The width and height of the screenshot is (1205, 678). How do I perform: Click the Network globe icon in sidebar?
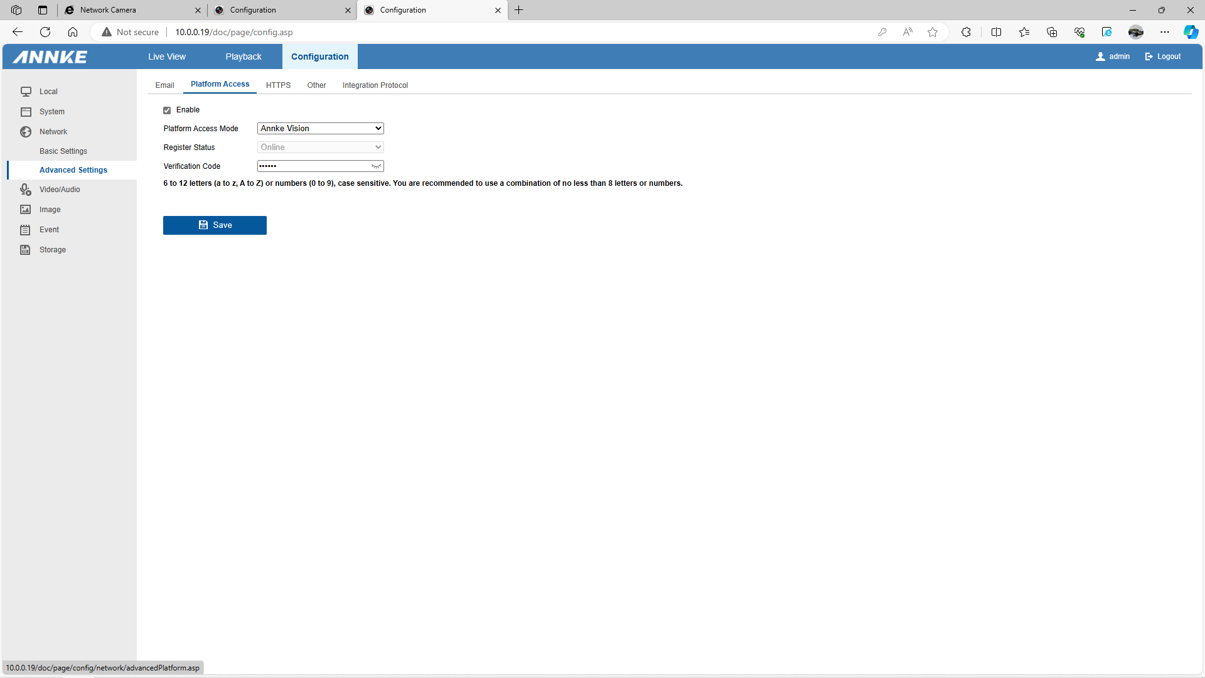[26, 132]
